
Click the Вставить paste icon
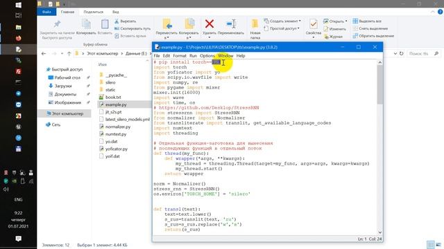[105, 24]
